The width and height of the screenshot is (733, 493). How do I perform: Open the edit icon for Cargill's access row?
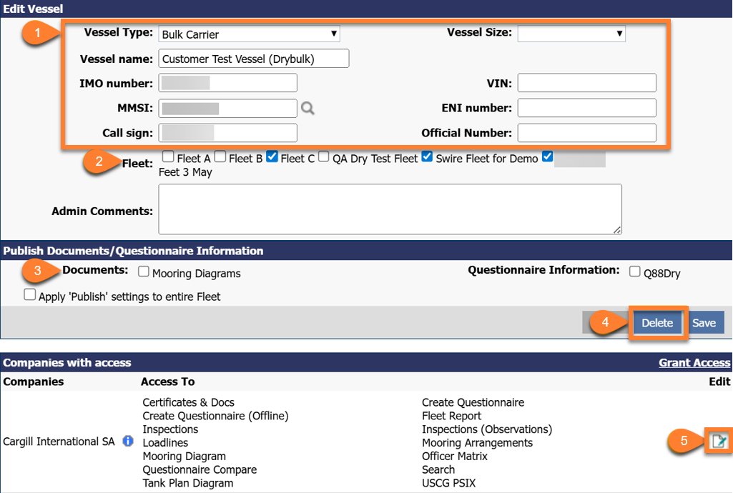719,441
